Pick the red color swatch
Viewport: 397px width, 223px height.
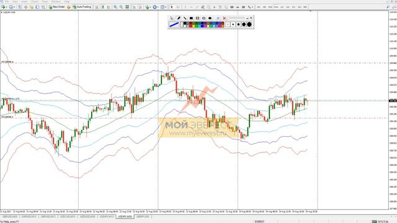coord(190,26)
